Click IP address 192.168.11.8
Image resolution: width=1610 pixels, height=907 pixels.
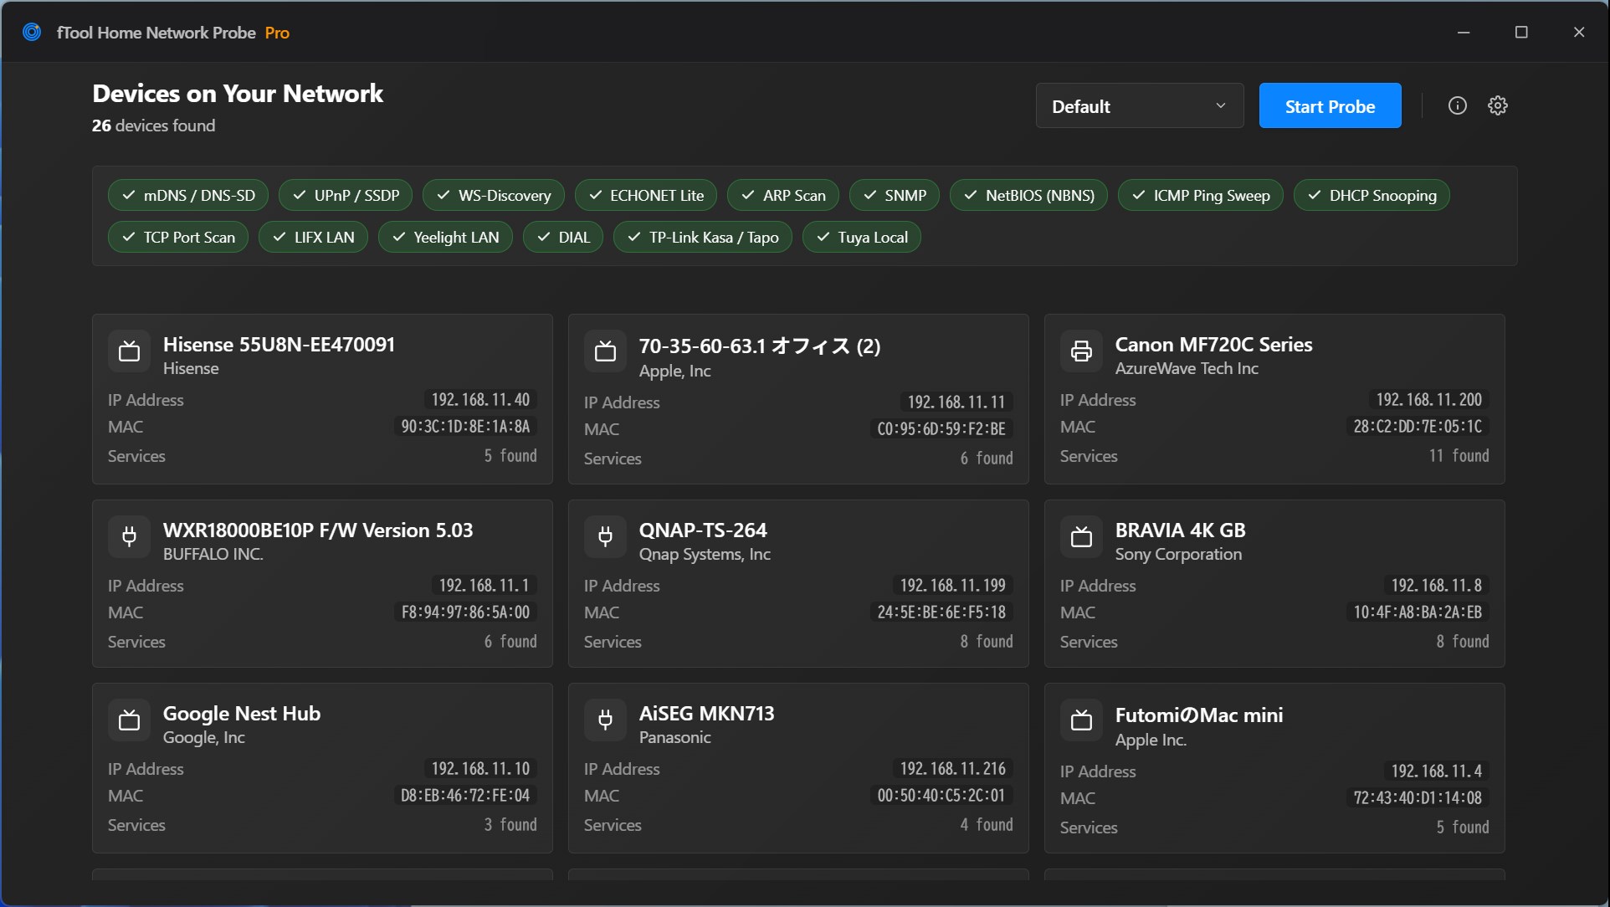click(1437, 585)
